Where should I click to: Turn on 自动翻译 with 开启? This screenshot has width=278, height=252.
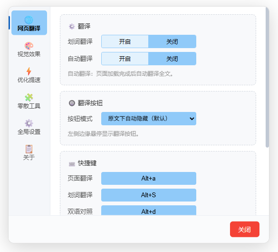click(x=125, y=59)
